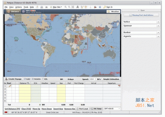Uncheck the SUEZ canal checkbox
165x117 pixels.
[25, 79]
